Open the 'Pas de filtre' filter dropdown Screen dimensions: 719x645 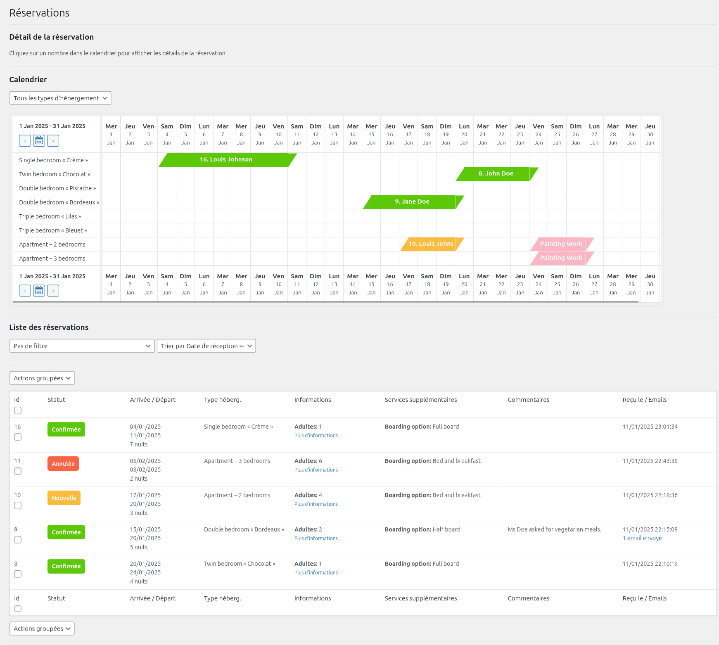[82, 346]
